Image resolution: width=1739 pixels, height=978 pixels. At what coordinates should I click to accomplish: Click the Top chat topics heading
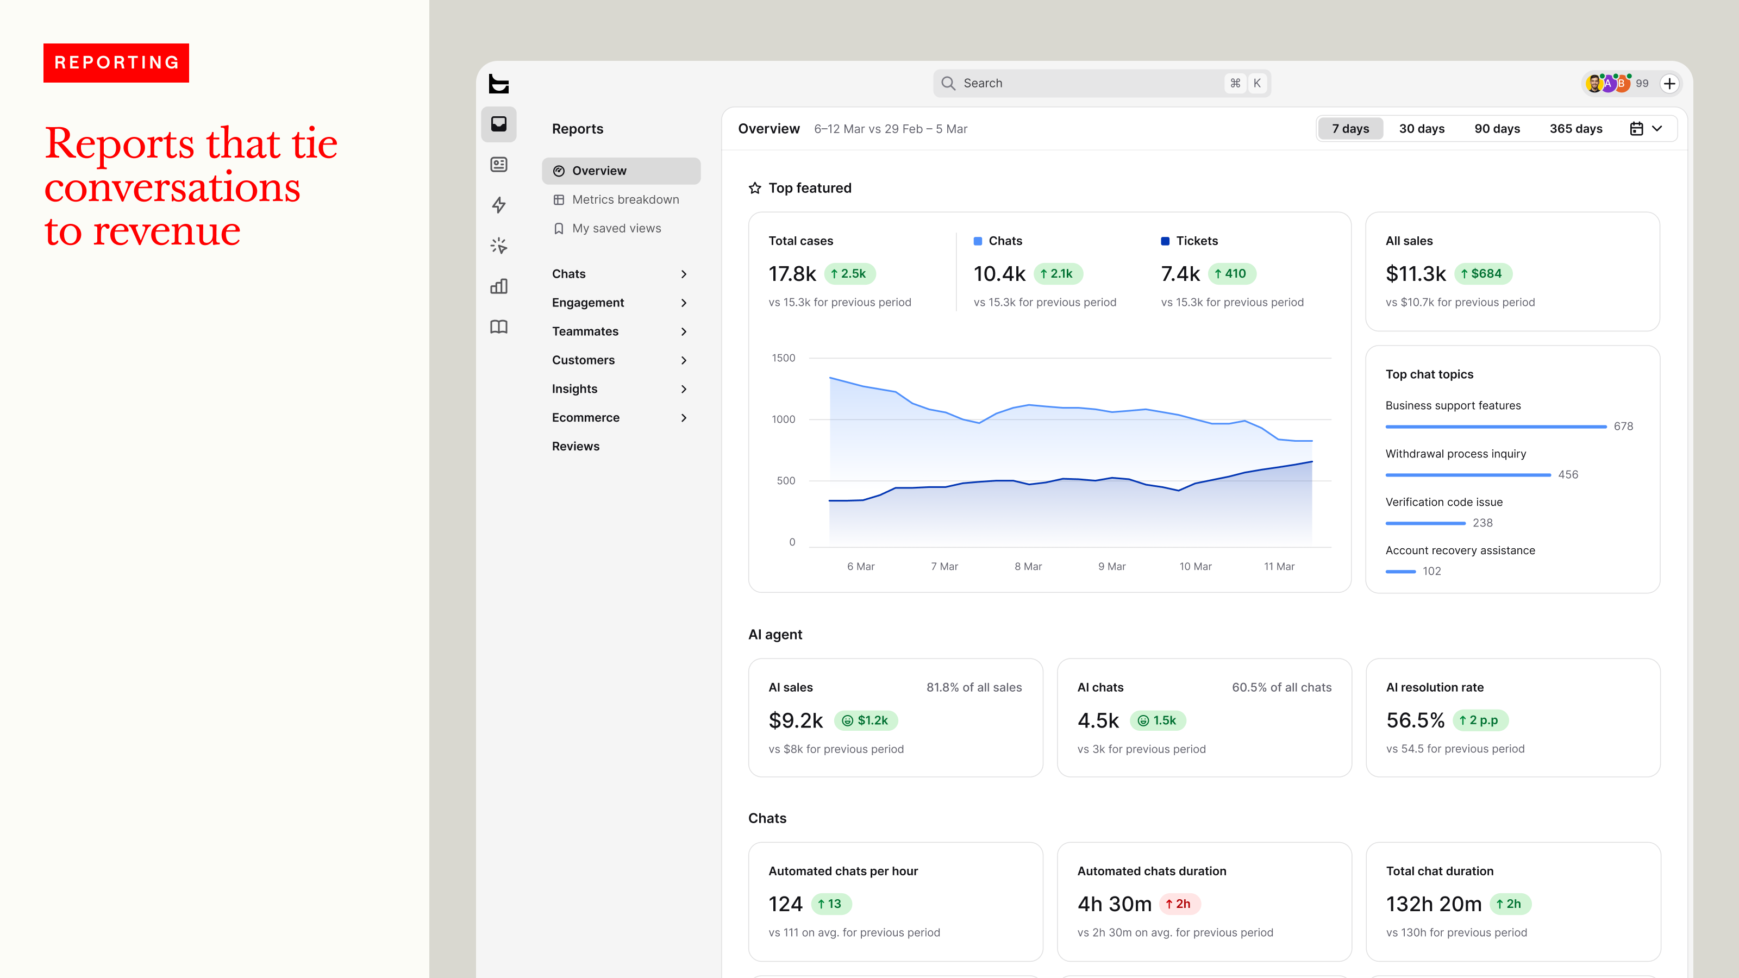click(1429, 374)
